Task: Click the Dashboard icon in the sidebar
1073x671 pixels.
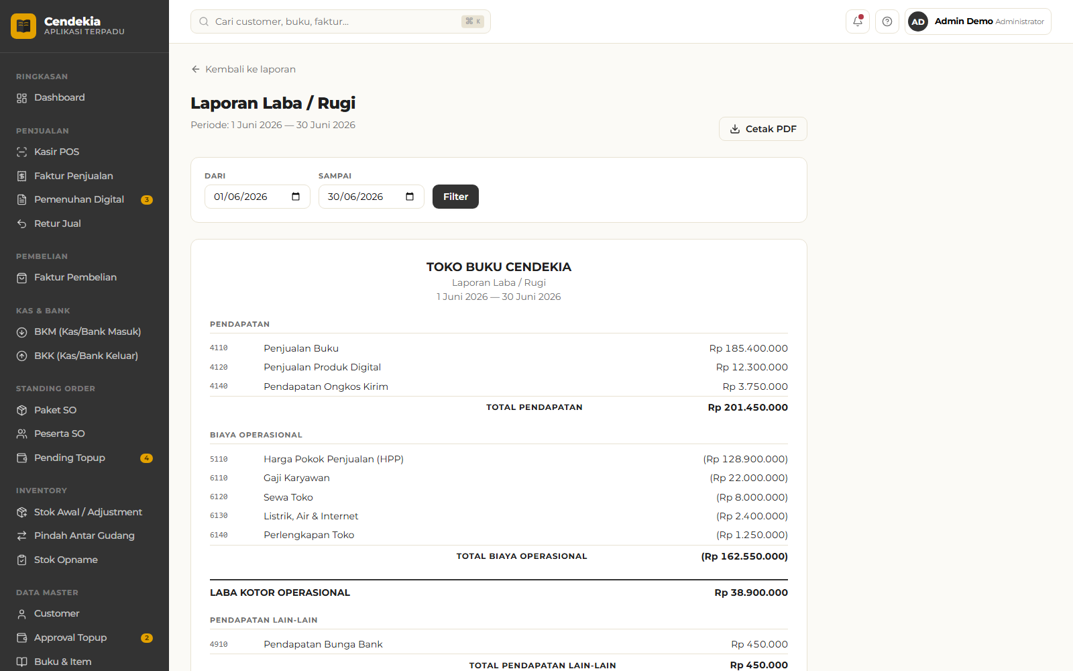Action: (x=21, y=98)
